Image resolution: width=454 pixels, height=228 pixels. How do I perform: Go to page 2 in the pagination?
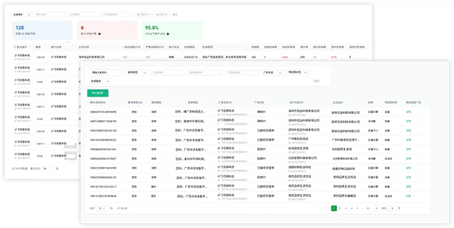tap(340, 208)
